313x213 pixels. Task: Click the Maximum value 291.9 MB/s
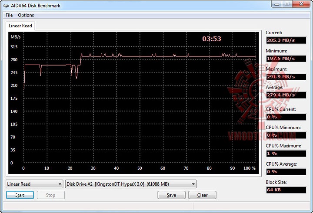[x=286, y=77]
